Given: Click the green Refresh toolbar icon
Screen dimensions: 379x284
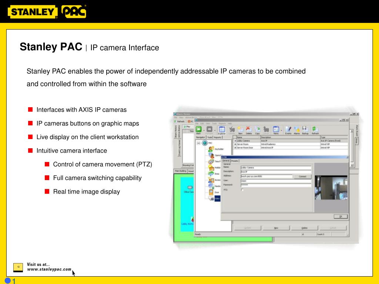Looking at the screenshot, I should click(315, 129).
